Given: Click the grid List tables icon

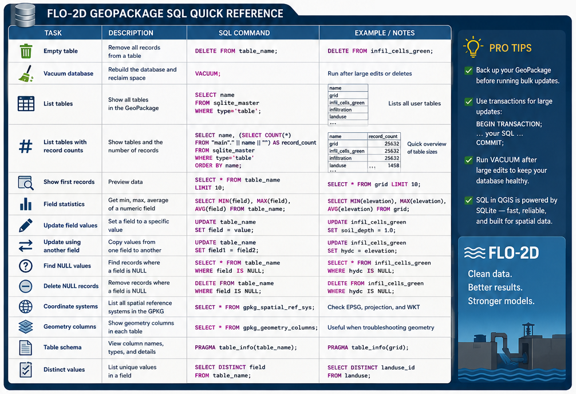Looking at the screenshot, I should [26, 104].
